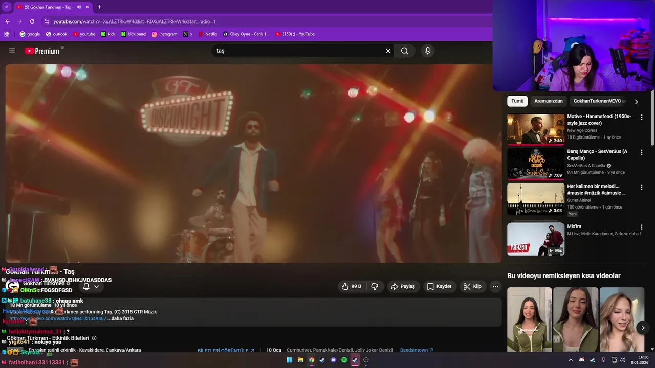Create a clip with Klip button
Viewport: 655px width, 368px height.
[x=472, y=286]
